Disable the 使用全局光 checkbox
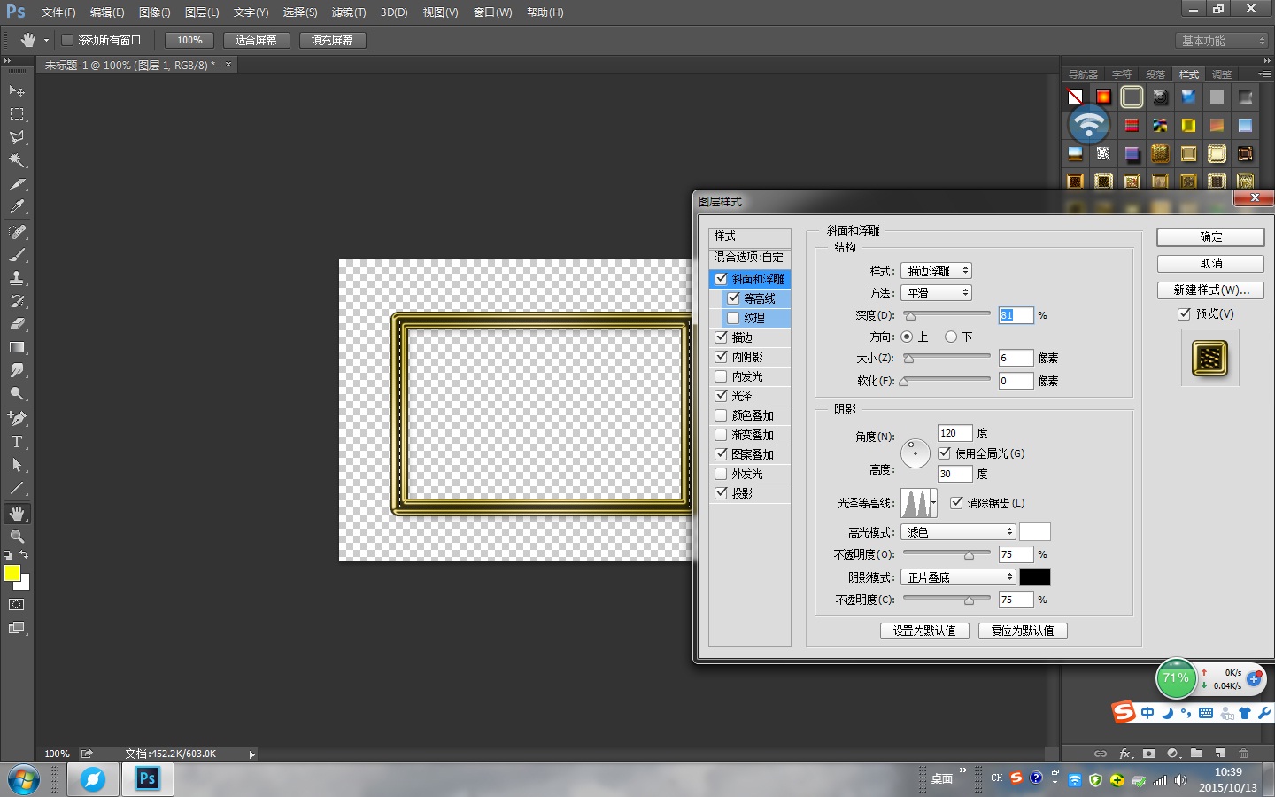Screen dimensions: 1275x797 (x=944, y=453)
